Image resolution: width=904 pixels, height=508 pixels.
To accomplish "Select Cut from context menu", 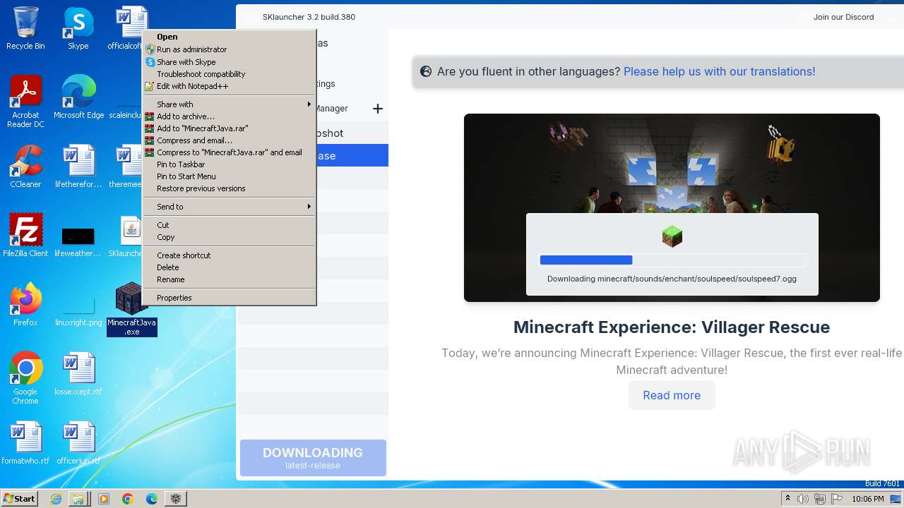I will pyautogui.click(x=230, y=225).
